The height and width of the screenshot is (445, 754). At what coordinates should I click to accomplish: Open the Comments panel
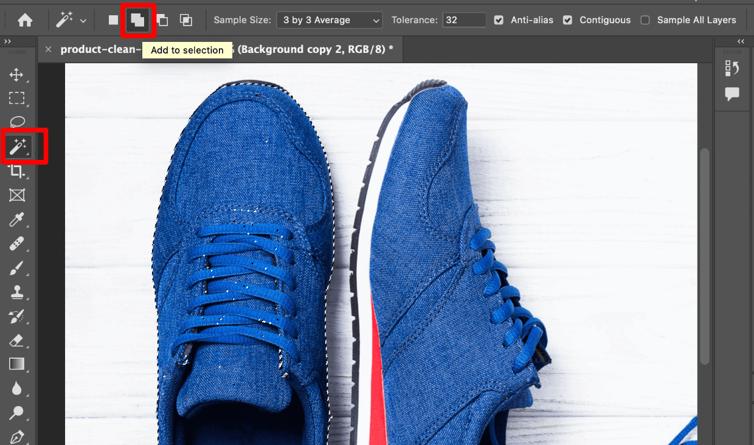pos(732,93)
